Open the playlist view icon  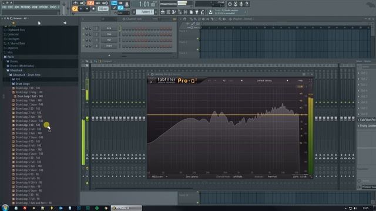[x=163, y=12]
